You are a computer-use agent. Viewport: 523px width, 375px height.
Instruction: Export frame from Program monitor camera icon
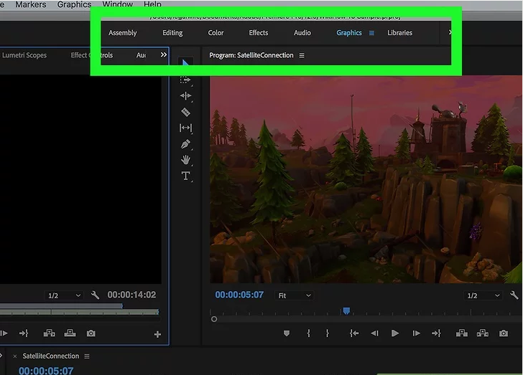tap(504, 333)
